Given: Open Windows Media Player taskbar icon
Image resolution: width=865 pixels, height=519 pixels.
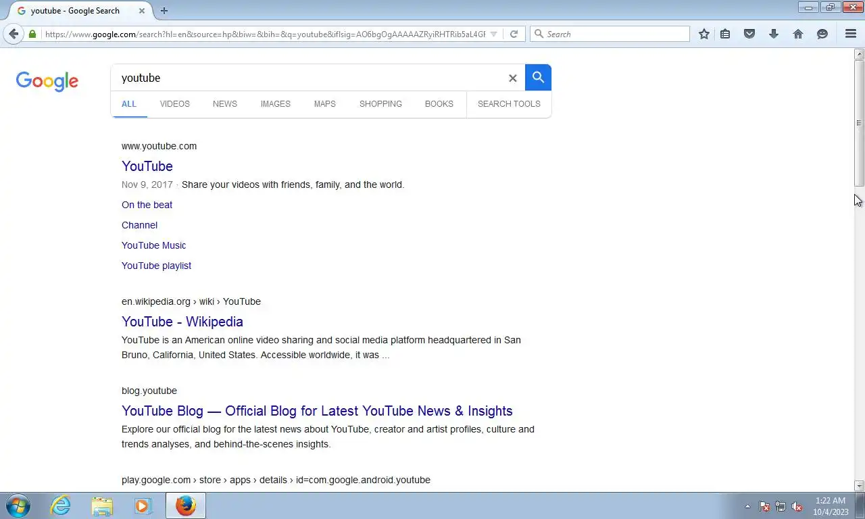Looking at the screenshot, I should (143, 505).
